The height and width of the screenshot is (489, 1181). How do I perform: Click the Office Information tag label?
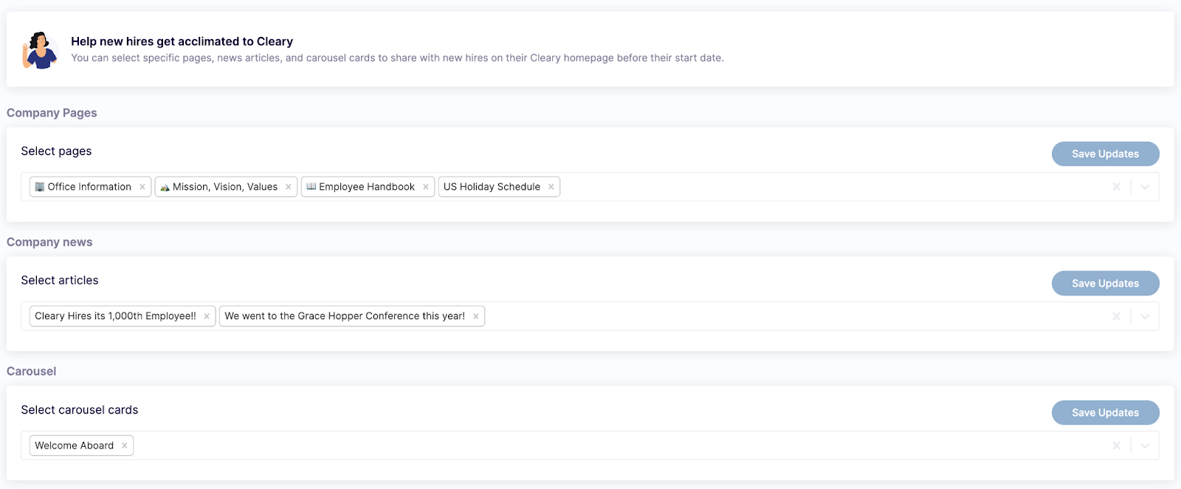(89, 187)
